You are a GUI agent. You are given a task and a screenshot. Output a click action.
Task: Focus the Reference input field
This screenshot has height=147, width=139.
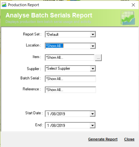point(70,90)
